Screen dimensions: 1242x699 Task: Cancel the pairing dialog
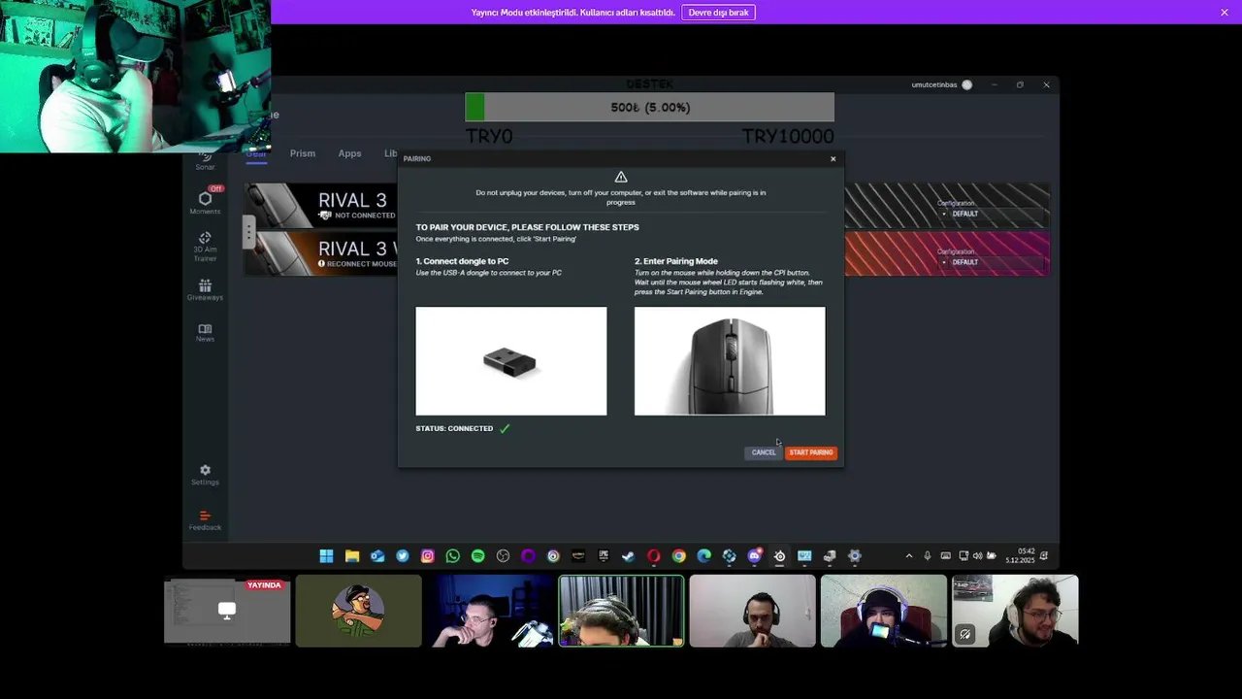764,452
